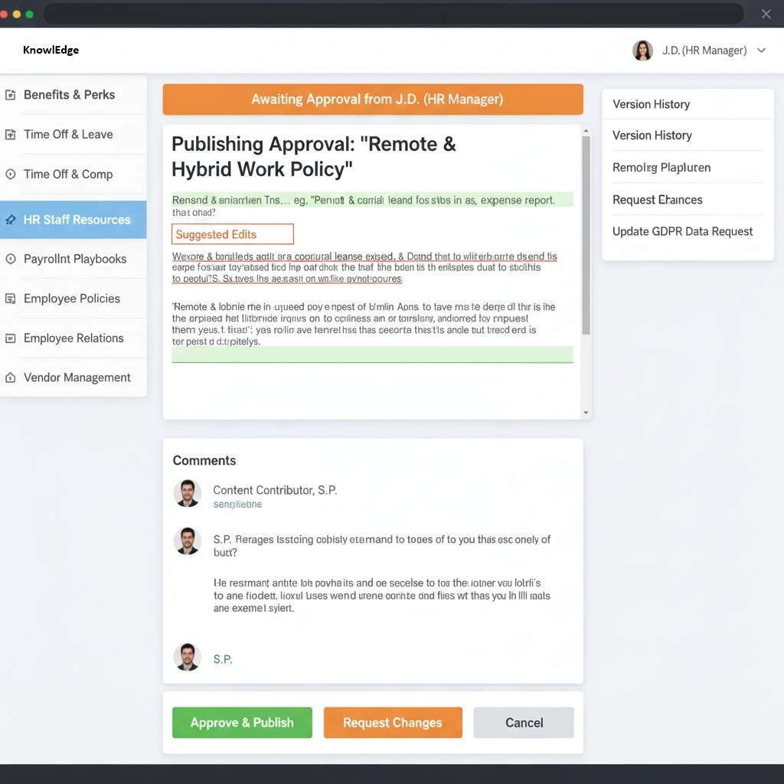
Task: Click the document scroll down arrow
Action: tap(586, 413)
